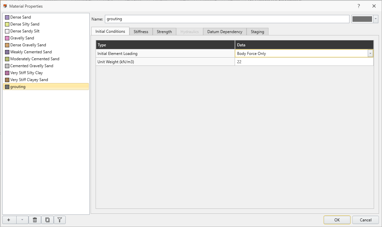Switch to the Stiffness tab
Image resolution: width=382 pixels, height=227 pixels.
[141, 31]
